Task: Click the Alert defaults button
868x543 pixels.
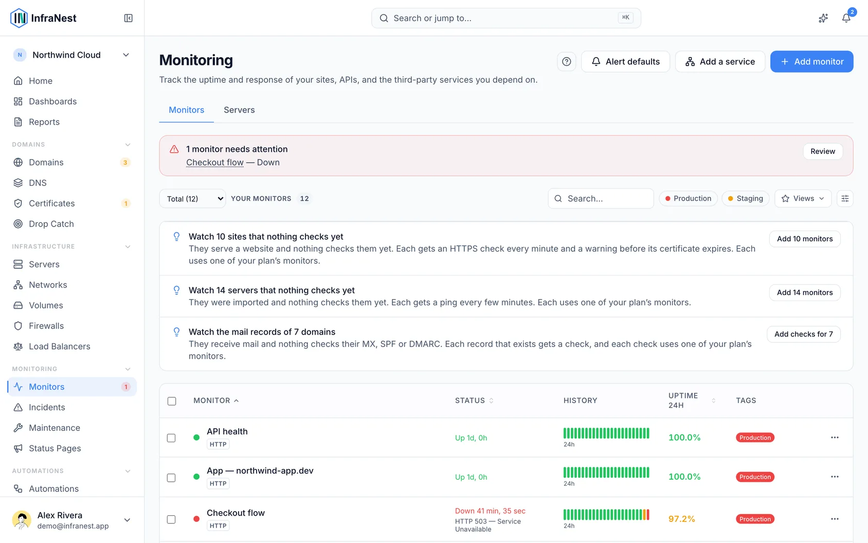Action: (x=625, y=62)
